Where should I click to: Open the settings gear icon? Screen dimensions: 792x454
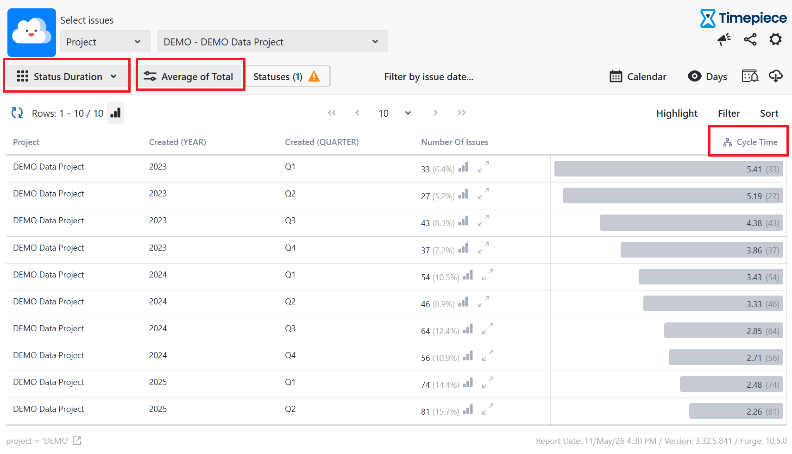776,39
